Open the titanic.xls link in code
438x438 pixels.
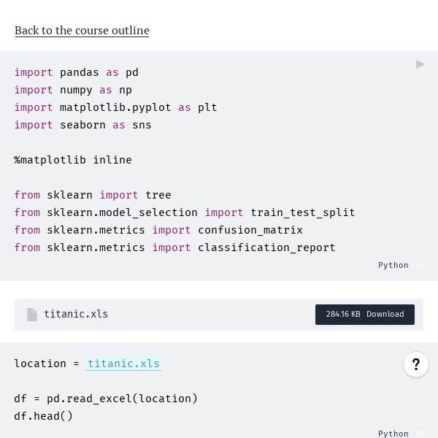(123, 364)
